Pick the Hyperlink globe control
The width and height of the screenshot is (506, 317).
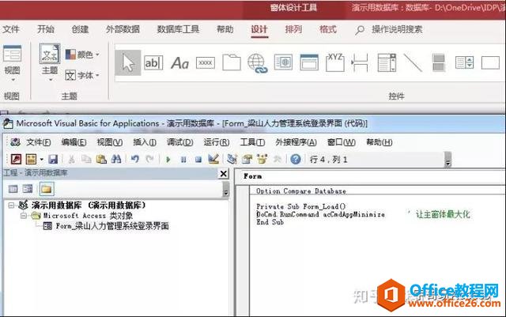tap(258, 63)
